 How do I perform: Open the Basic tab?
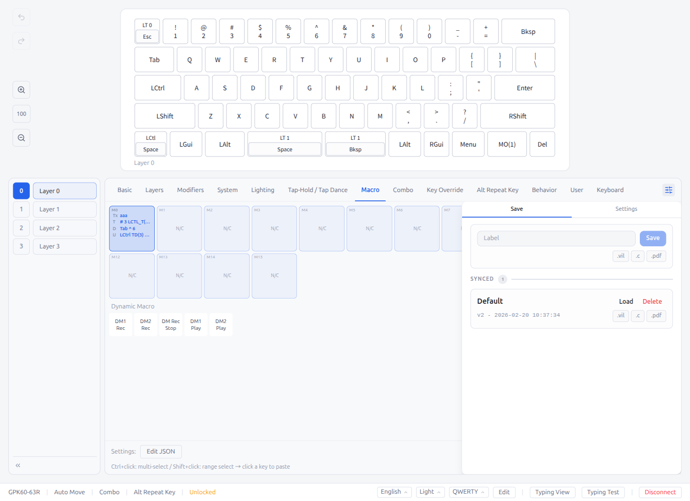coord(124,190)
